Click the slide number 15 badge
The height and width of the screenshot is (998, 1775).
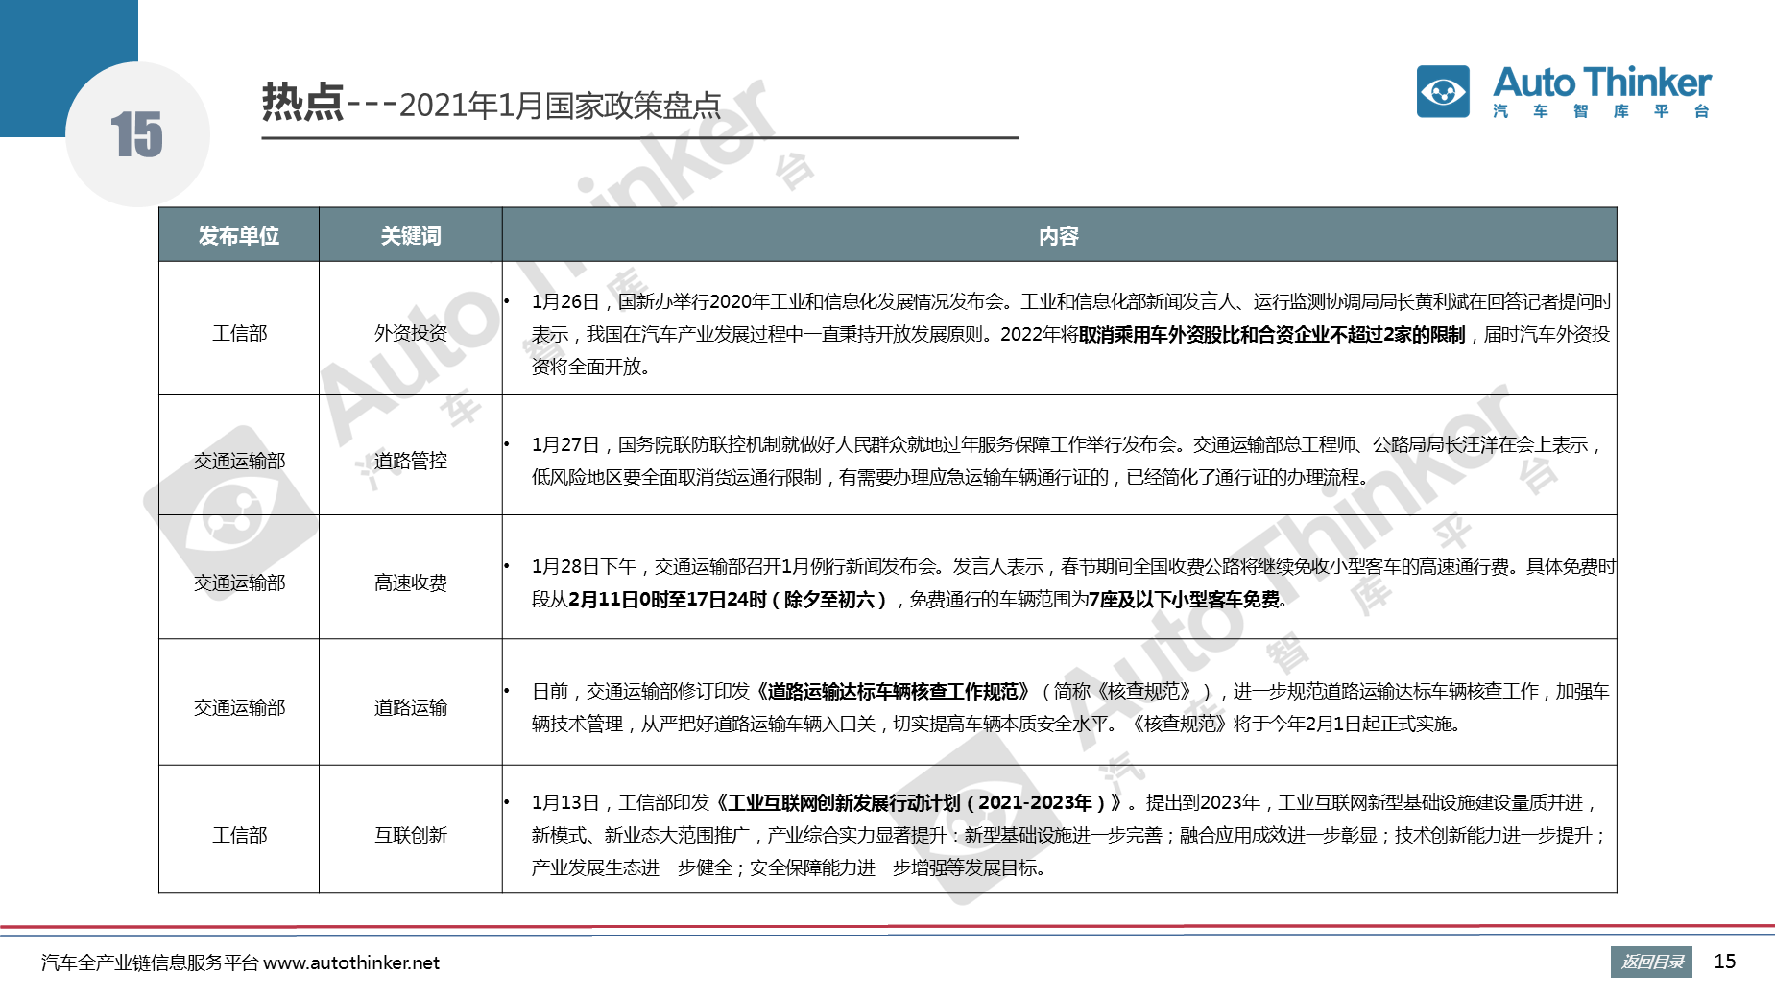pyautogui.click(x=137, y=134)
